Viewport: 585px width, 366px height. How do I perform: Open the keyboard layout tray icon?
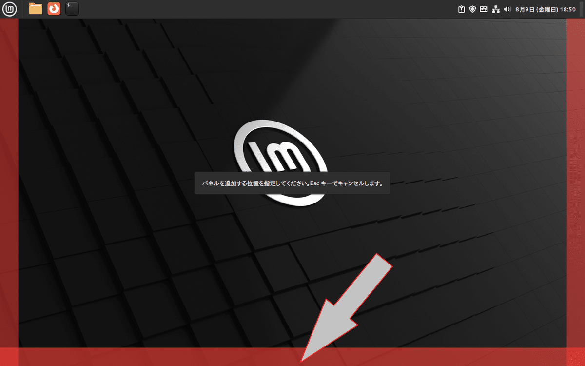tap(484, 9)
